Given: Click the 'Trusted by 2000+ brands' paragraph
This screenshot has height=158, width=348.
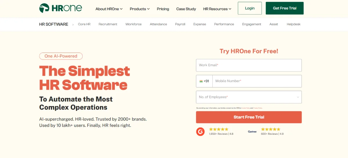Looking at the screenshot, I should click(93, 122).
